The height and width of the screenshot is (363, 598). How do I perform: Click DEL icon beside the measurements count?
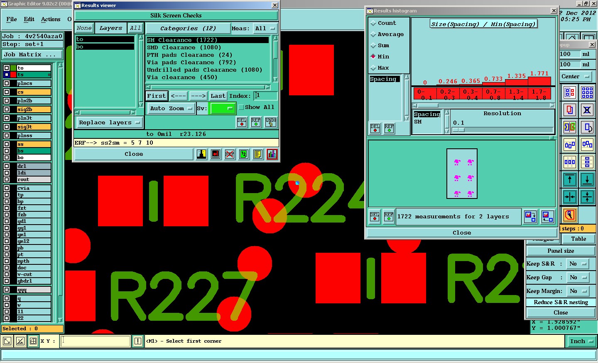tap(375, 217)
